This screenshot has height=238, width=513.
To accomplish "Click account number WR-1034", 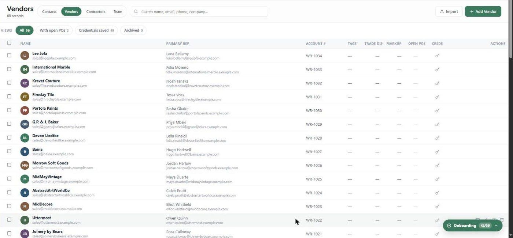I will pyautogui.click(x=314, y=56).
